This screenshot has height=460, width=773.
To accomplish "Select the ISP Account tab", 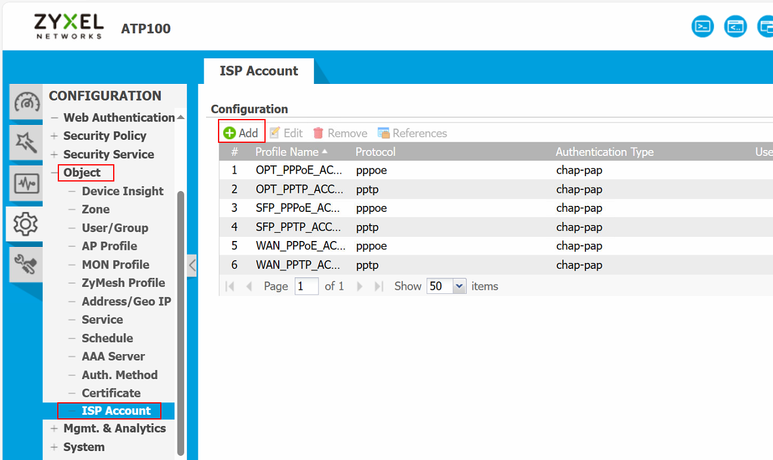I will [258, 71].
